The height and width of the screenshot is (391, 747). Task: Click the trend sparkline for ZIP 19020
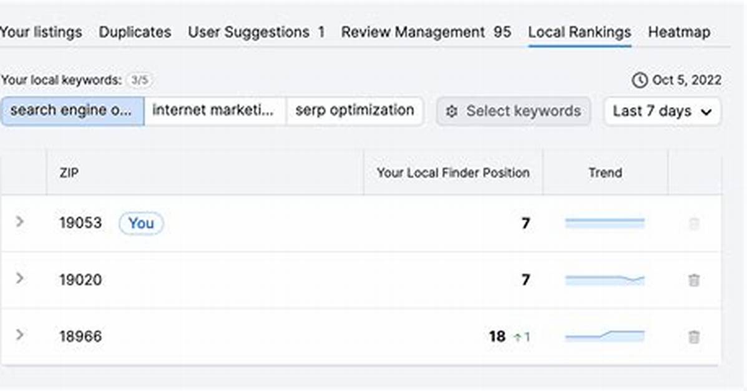[605, 280]
